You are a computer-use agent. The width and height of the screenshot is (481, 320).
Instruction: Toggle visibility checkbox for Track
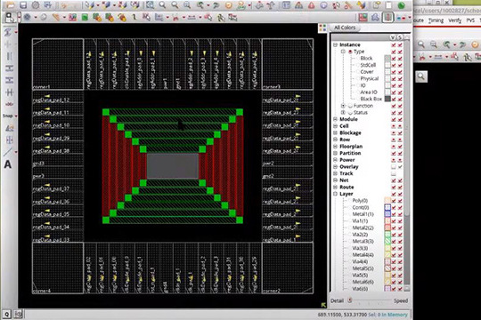tap(394, 173)
